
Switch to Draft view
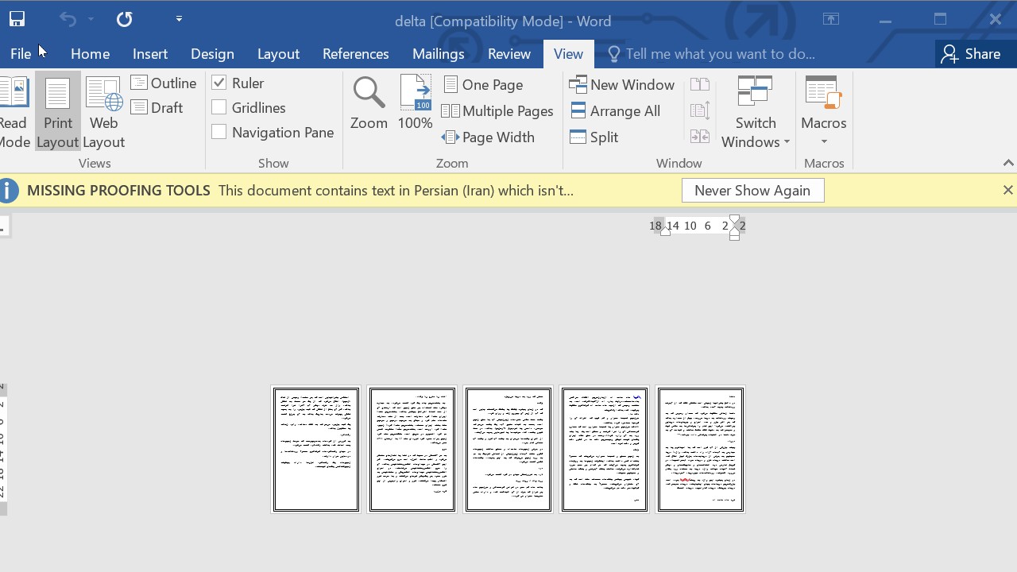click(157, 107)
